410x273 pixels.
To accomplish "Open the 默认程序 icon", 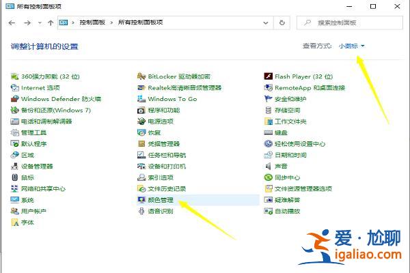I will click(x=14, y=144).
